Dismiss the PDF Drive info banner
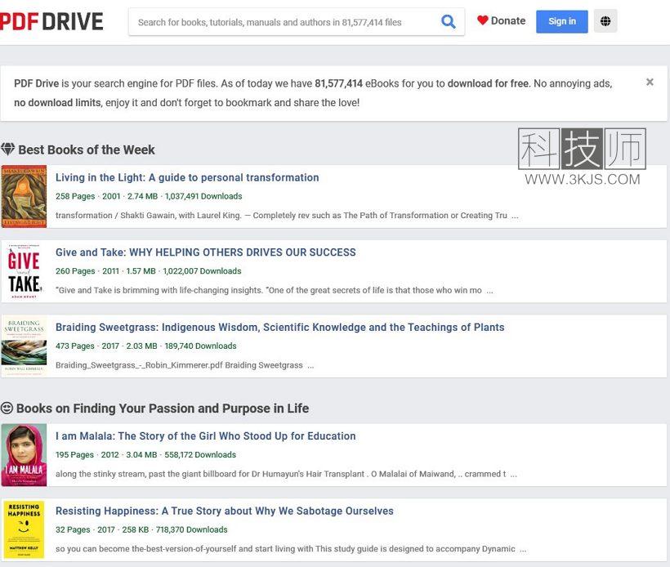The height and width of the screenshot is (567, 670). tap(650, 82)
